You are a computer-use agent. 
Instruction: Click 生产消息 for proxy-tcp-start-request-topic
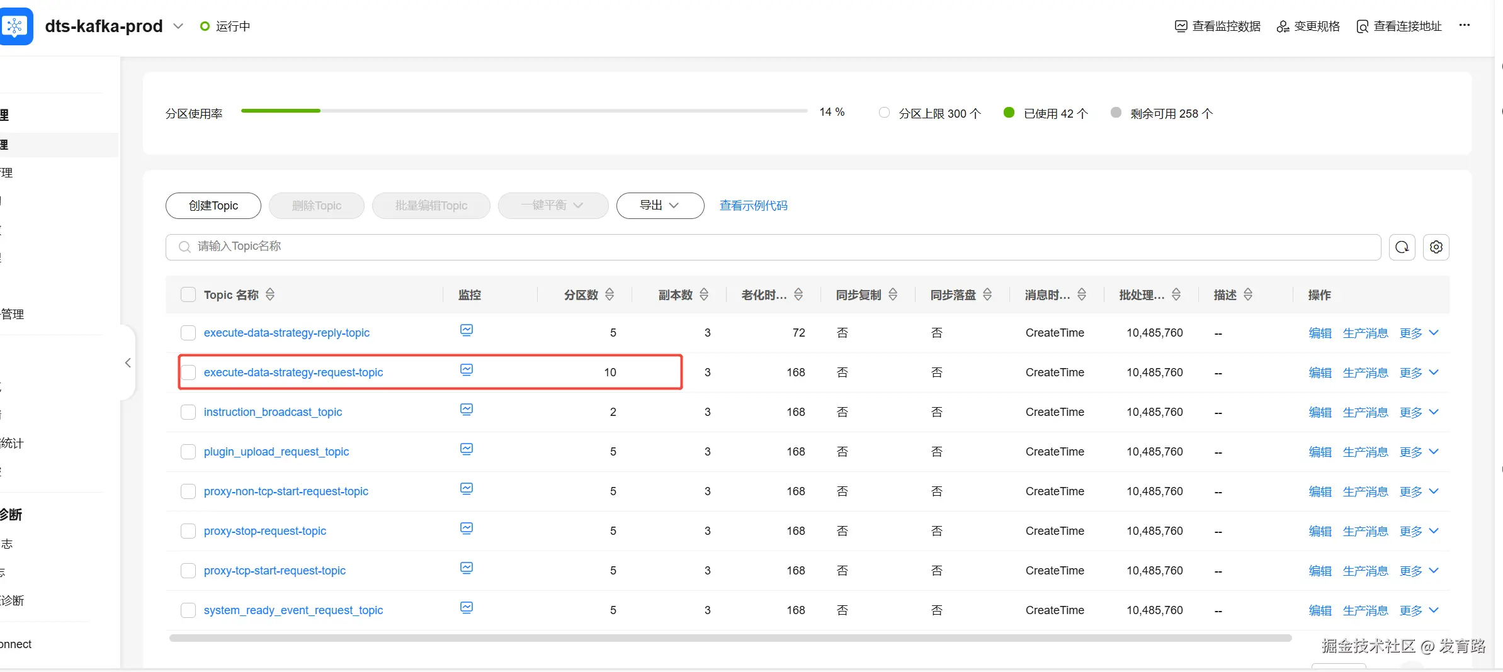click(1365, 571)
